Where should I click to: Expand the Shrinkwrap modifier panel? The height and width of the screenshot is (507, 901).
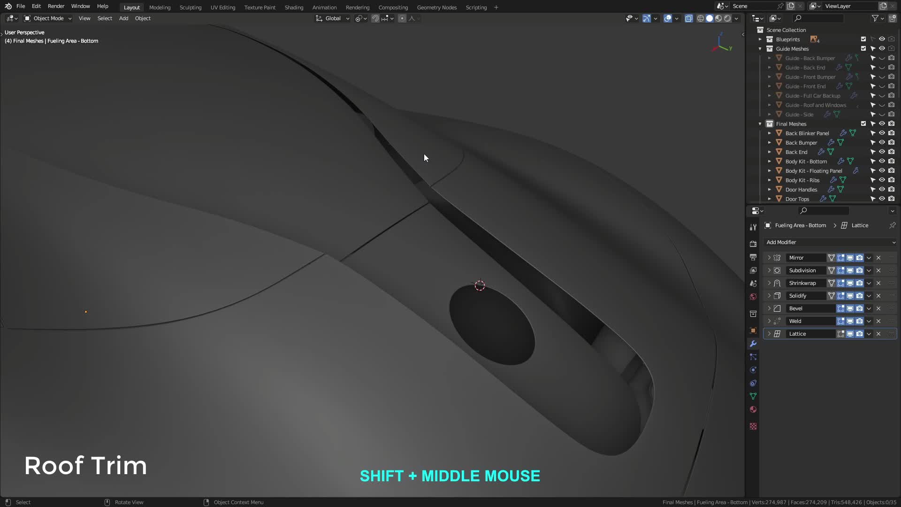pos(769,283)
